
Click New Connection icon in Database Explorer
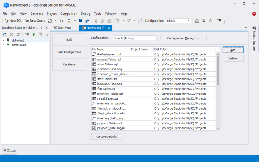point(27,35)
